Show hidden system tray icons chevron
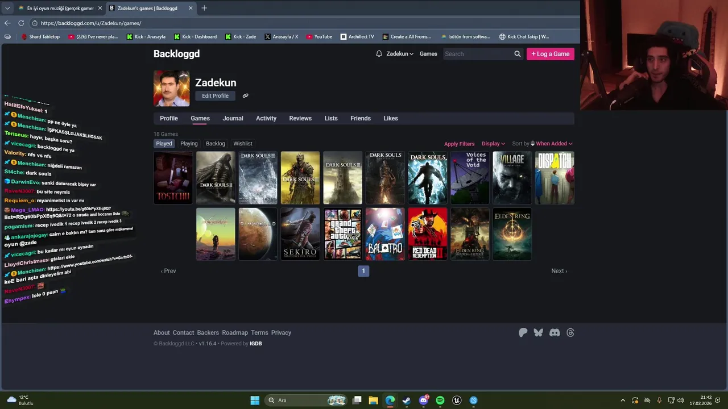This screenshot has height=409, width=728. [x=623, y=400]
